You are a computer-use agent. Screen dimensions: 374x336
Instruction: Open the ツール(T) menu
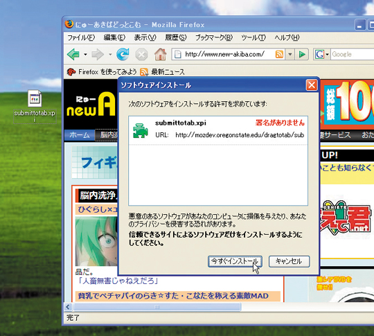(253, 37)
